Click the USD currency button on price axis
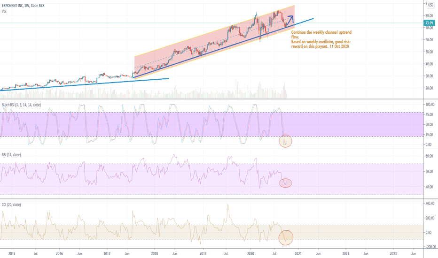The height and width of the screenshot is (258, 438). (x=430, y=5)
